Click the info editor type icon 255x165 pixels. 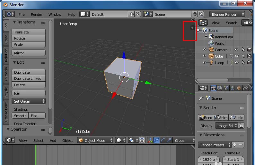pos(10,14)
